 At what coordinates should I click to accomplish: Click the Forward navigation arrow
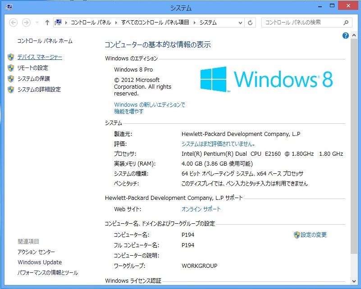[26, 23]
